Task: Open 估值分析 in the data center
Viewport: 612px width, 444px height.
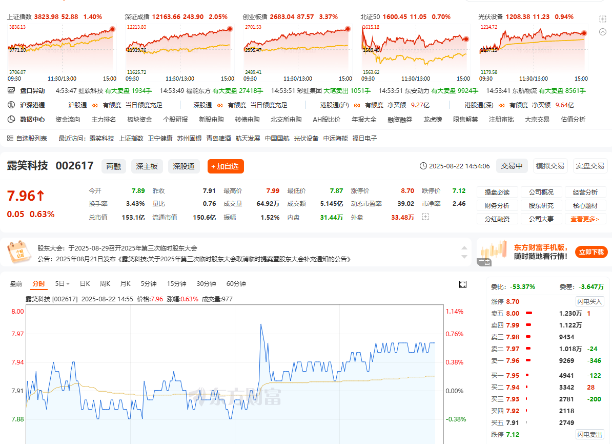Action: pos(573,120)
